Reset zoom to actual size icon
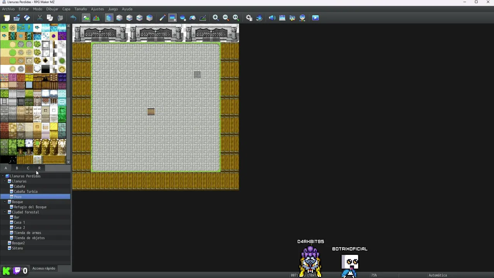494x278 pixels. pyautogui.click(x=236, y=18)
